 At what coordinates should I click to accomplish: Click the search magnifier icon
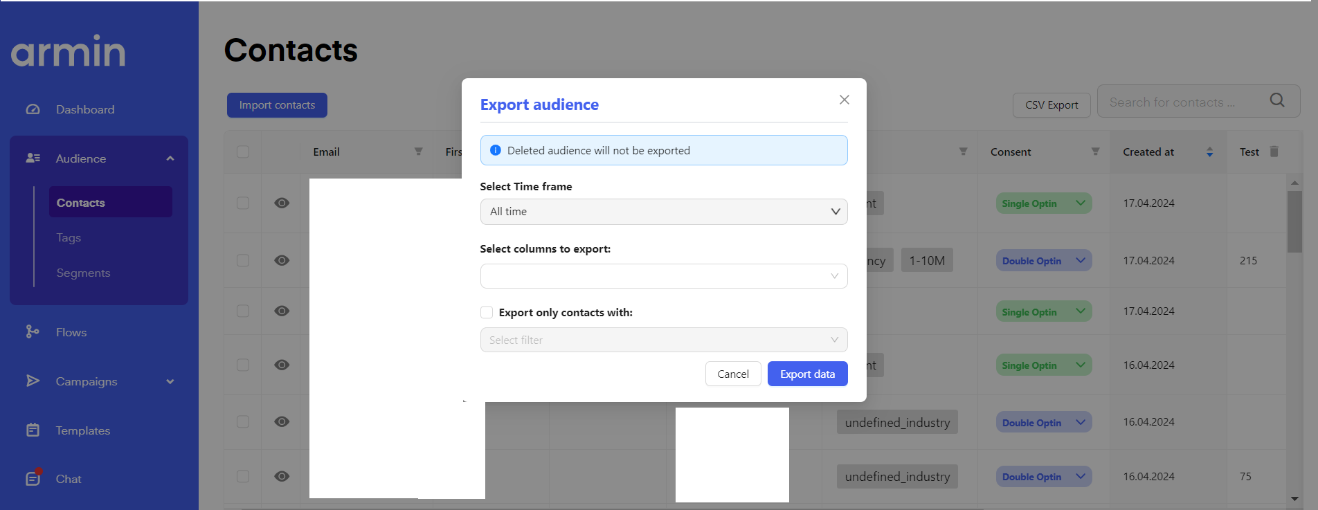tap(1277, 100)
